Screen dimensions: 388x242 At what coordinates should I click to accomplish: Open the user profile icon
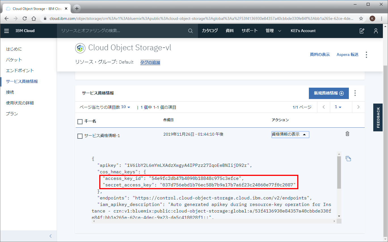point(376,31)
